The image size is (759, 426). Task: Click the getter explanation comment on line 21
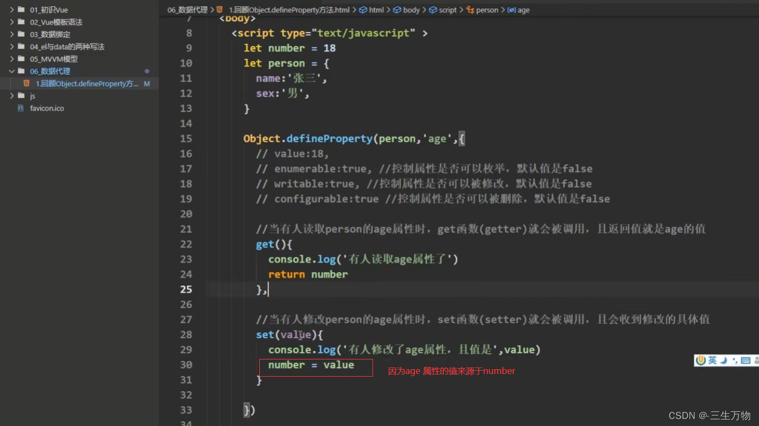tap(480, 229)
